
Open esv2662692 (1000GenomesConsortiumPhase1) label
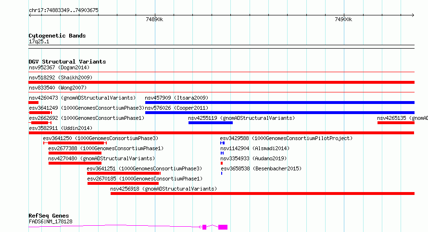(x=87, y=118)
